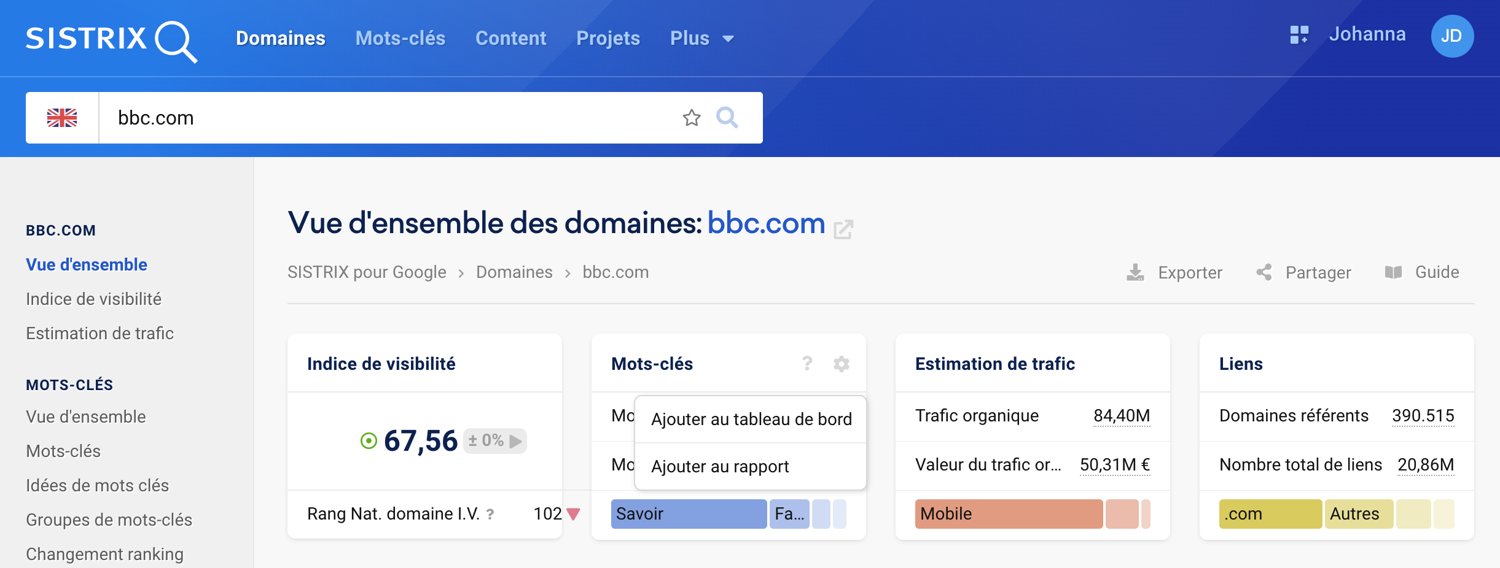
Task: Click the SISTRIX logo
Action: 111,40
